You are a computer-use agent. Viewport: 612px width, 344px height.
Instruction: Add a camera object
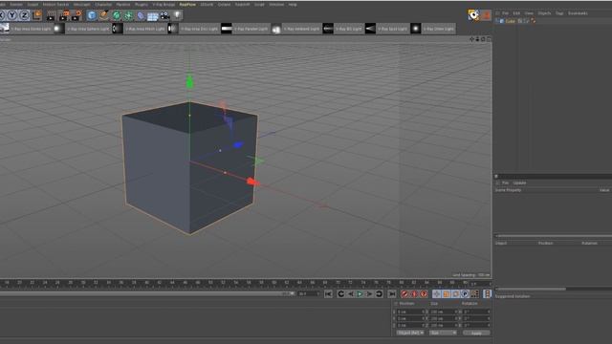(x=165, y=15)
